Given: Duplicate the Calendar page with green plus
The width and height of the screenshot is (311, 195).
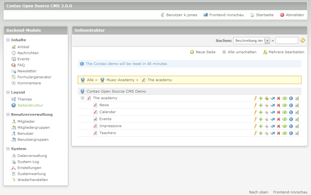Looking at the screenshot, I should [261, 112].
